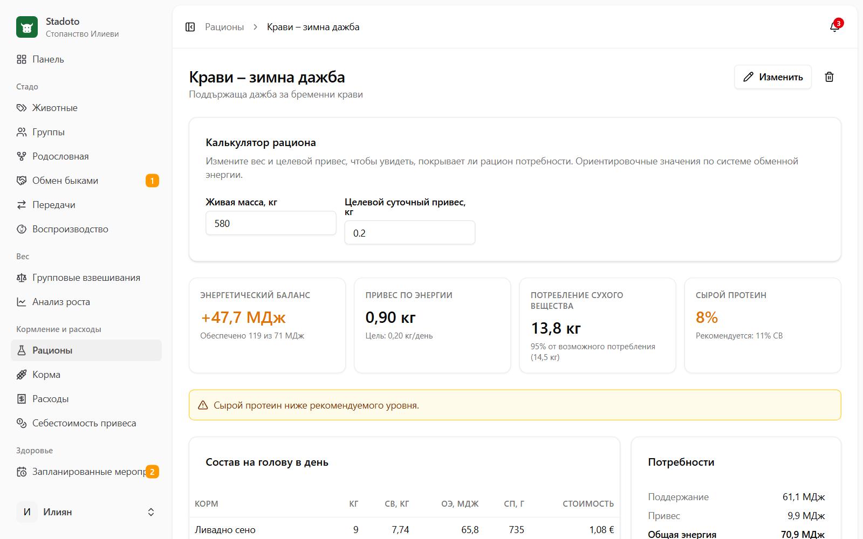Open Рационы in the sidebar menu
863x539 pixels.
[x=86, y=350]
